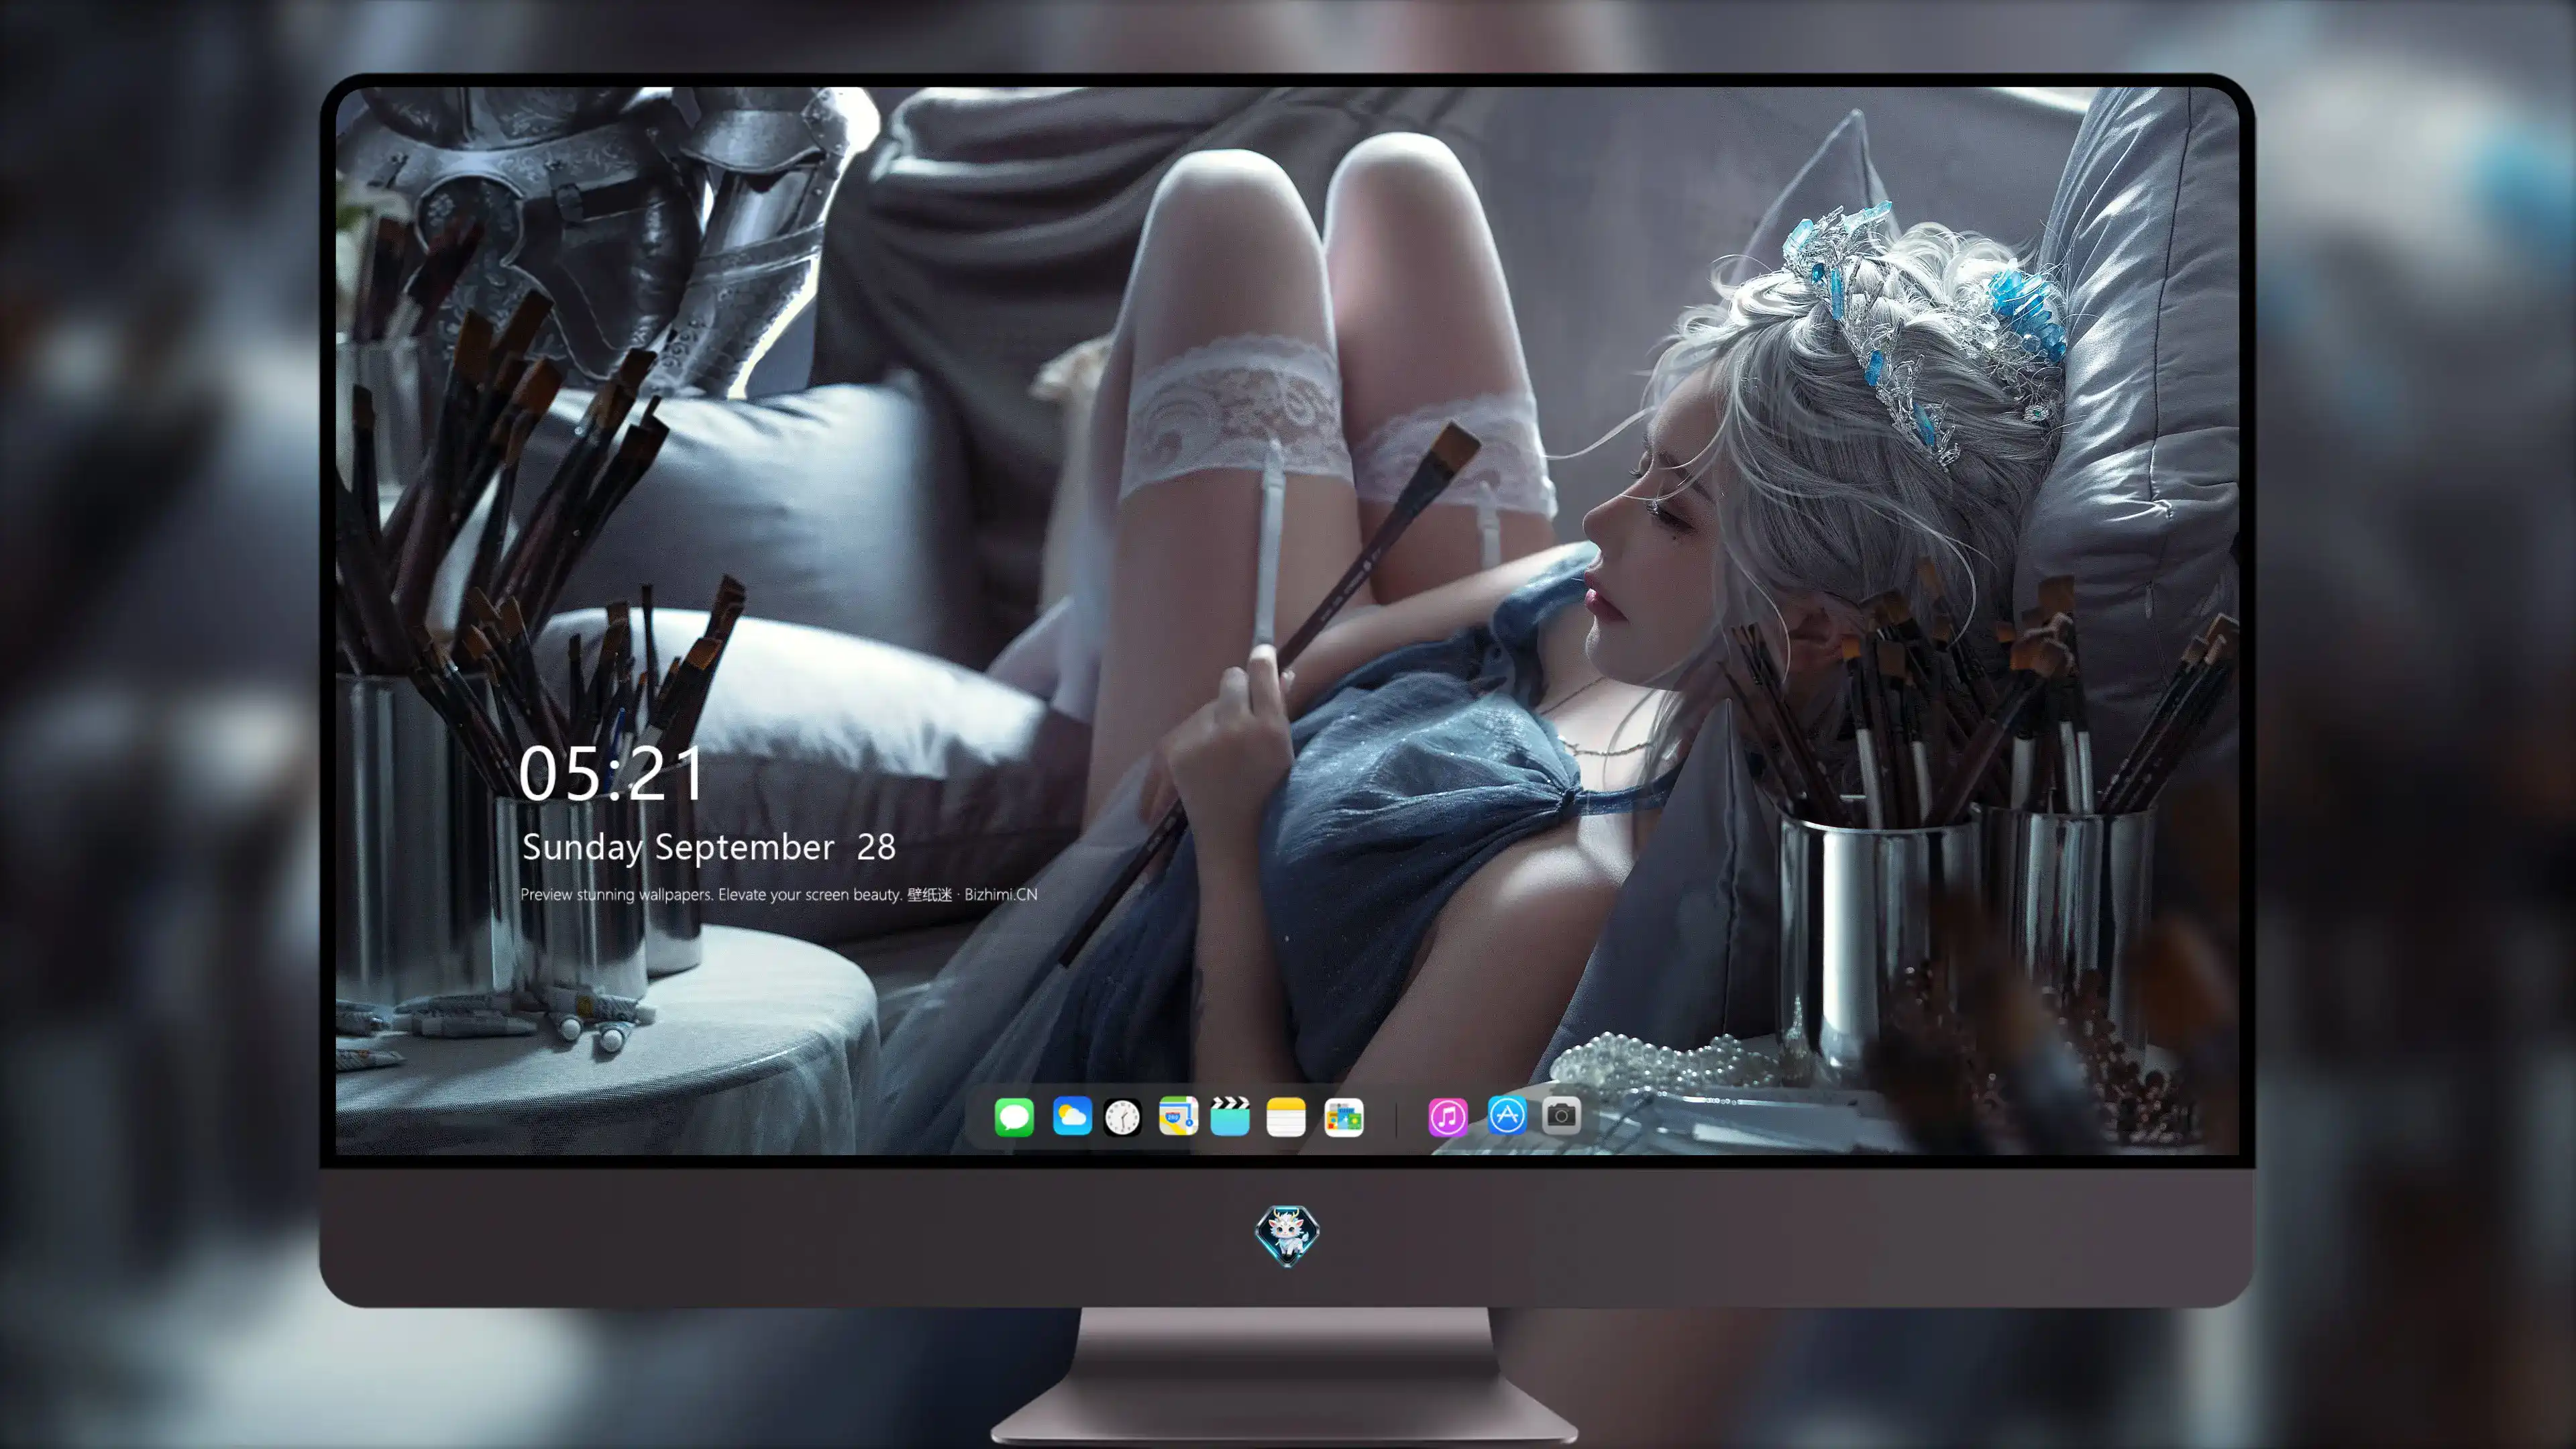Open the Maps app in the dock

pos(1178,1117)
